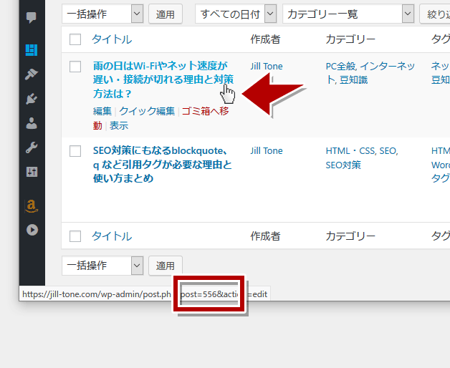The image size is (450, 368).
Task: Click the 作成者 column header in footer
Action: coord(265,236)
